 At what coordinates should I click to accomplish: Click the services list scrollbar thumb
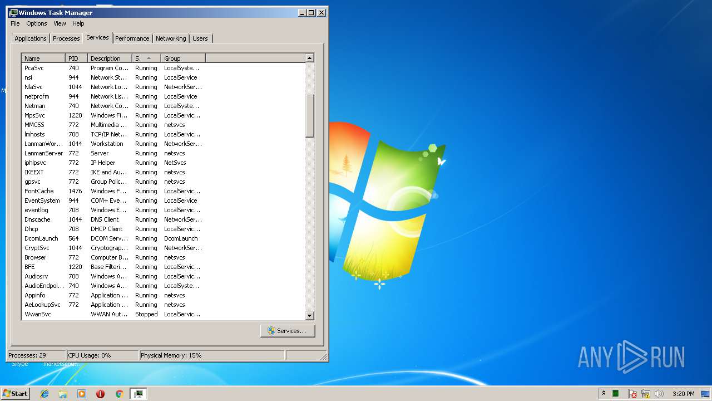tap(310, 116)
